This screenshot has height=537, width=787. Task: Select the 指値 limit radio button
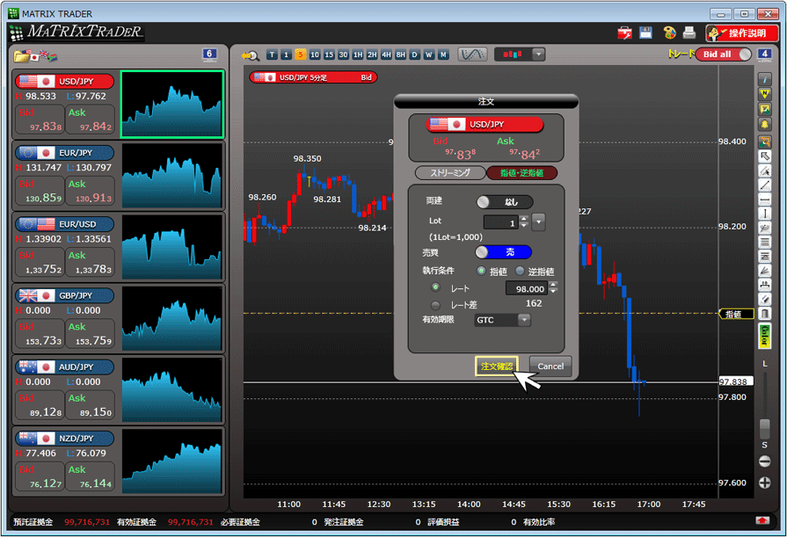coord(481,271)
